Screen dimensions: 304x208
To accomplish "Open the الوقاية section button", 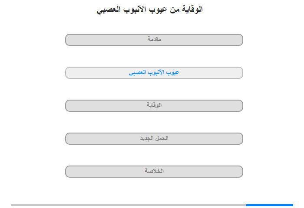I will point(154,106).
